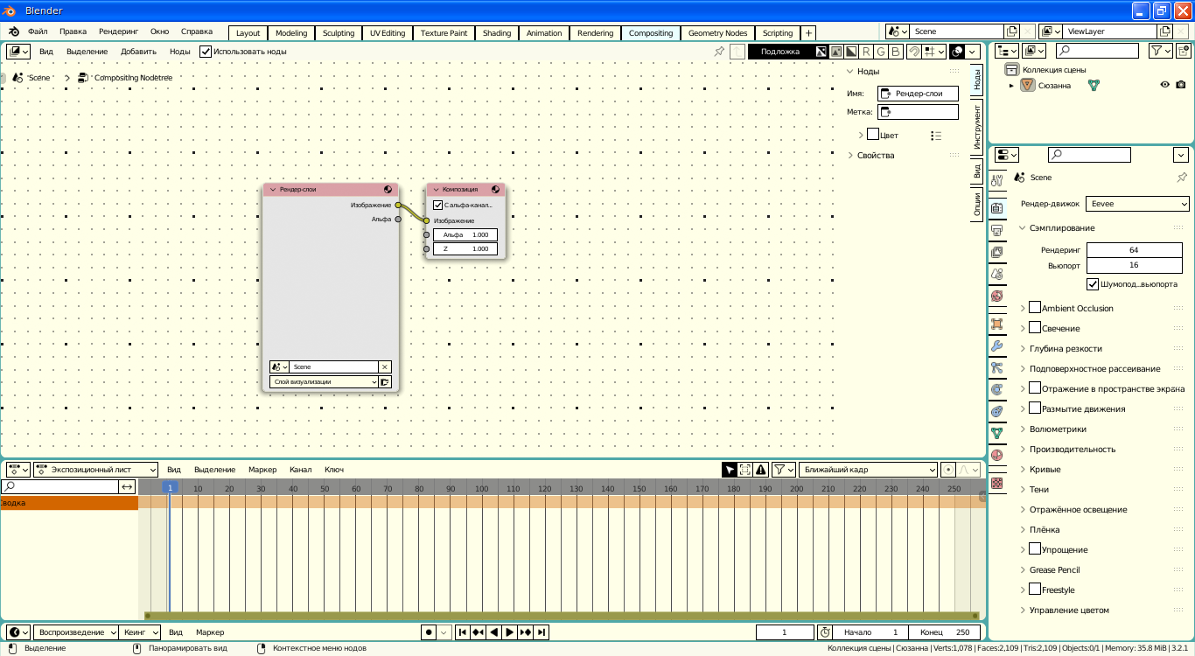Jump to the last frame
The image size is (1195, 656).
pos(542,632)
